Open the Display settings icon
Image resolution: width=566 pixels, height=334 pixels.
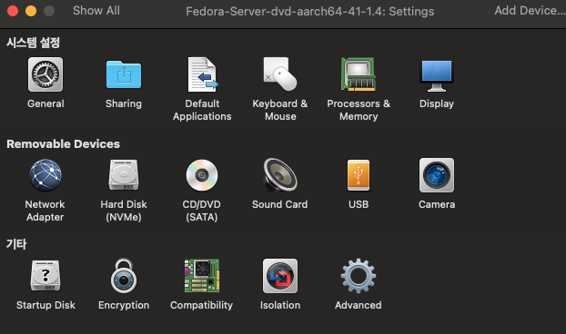(437, 75)
